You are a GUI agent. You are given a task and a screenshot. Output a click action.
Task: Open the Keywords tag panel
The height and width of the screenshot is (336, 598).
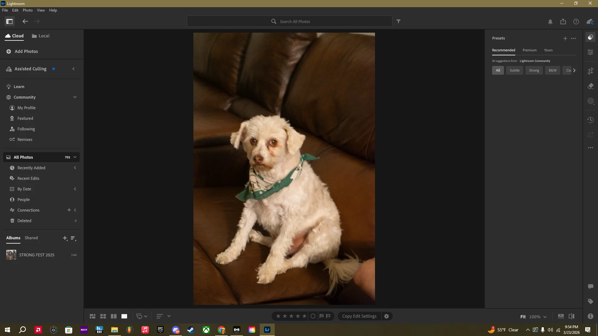[590, 301]
